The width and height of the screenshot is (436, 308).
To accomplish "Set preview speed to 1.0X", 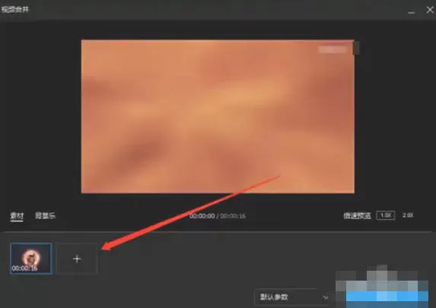I will point(386,215).
